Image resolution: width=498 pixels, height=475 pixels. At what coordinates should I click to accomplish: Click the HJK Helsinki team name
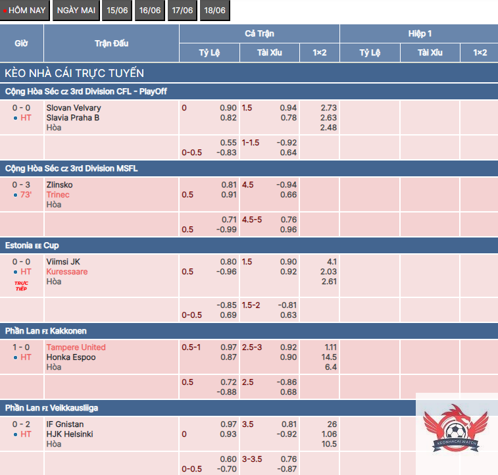point(70,434)
